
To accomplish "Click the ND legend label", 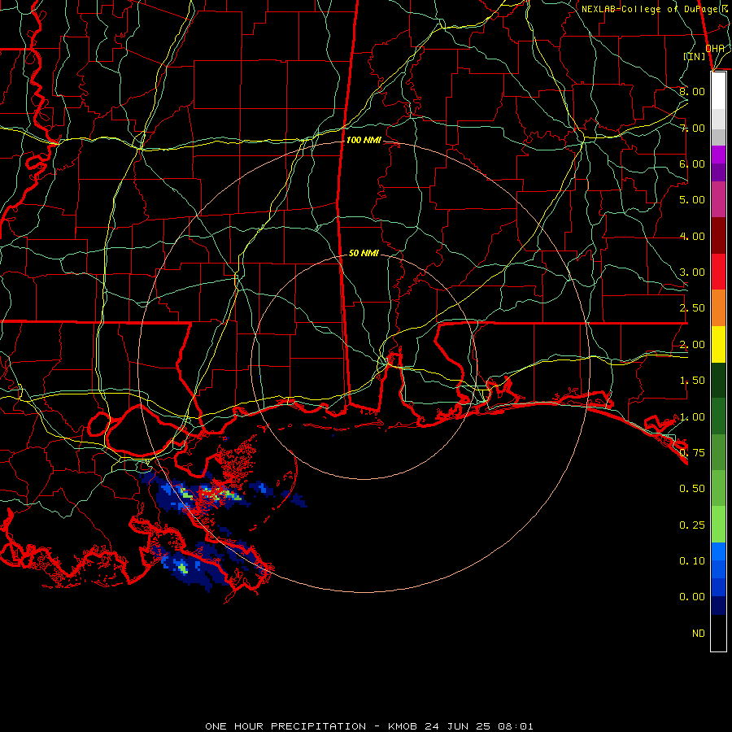I will [x=699, y=634].
